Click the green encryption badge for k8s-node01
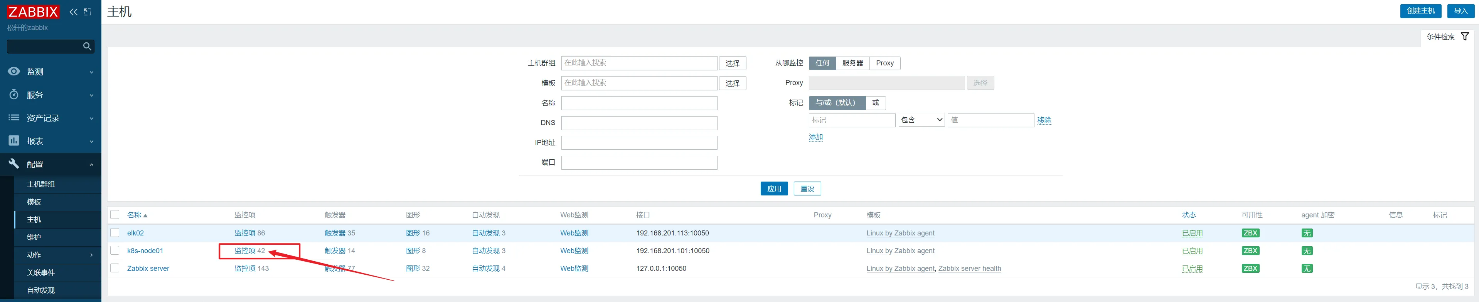Screen dimensions: 1479x302 (1307, 251)
